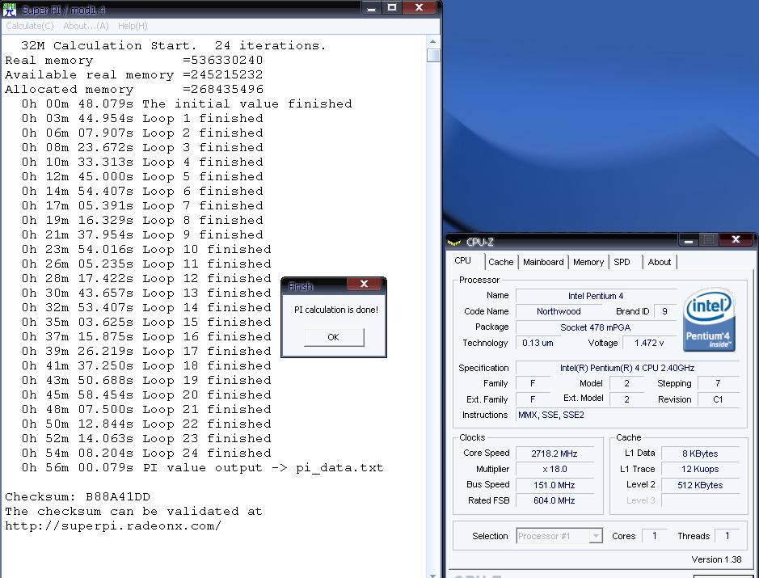Open the Help(H) menu in Super PI
Image resolution: width=759 pixels, height=578 pixels.
click(133, 26)
